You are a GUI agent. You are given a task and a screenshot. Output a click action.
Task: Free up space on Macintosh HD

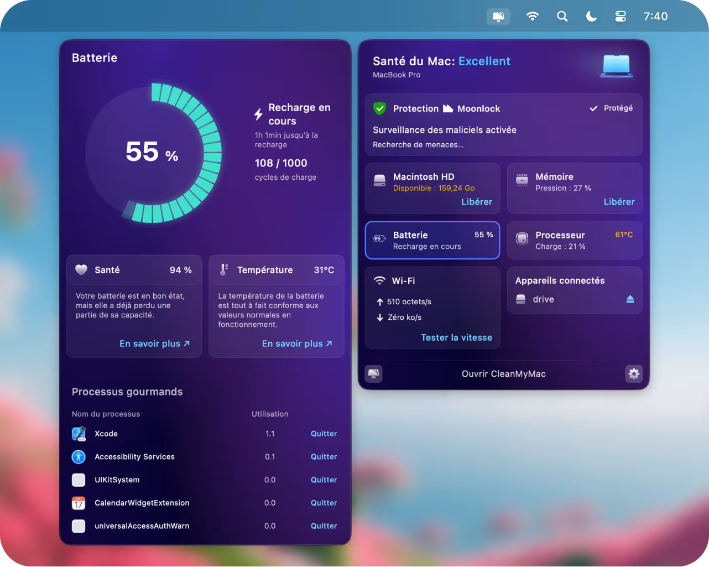pos(477,202)
